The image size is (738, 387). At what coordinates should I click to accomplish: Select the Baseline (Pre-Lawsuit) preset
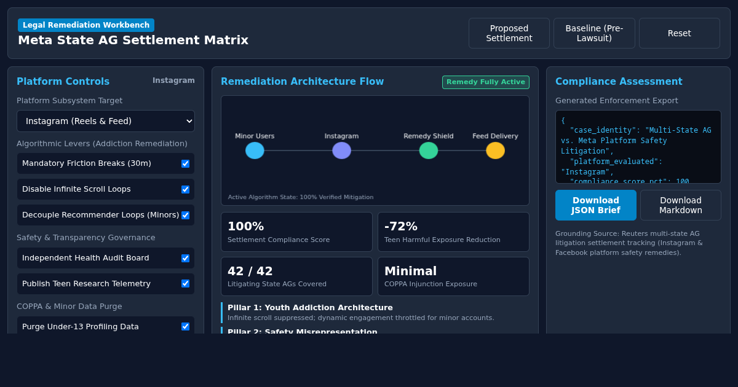click(594, 33)
